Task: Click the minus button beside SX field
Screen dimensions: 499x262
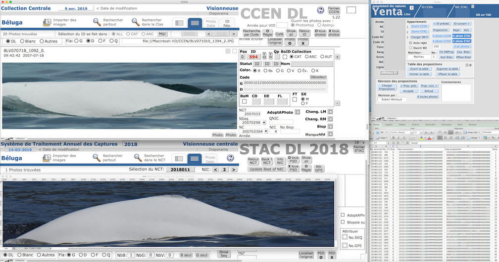Action: [x=337, y=103]
